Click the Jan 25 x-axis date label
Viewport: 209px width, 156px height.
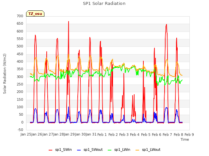click(x=26, y=135)
